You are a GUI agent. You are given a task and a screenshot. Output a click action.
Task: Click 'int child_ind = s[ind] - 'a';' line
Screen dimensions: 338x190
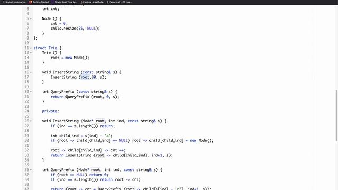(81, 136)
